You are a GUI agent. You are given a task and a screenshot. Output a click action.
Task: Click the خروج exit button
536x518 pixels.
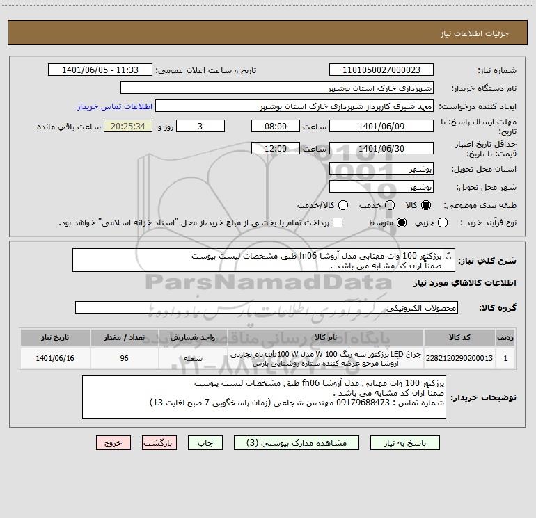pos(113,443)
